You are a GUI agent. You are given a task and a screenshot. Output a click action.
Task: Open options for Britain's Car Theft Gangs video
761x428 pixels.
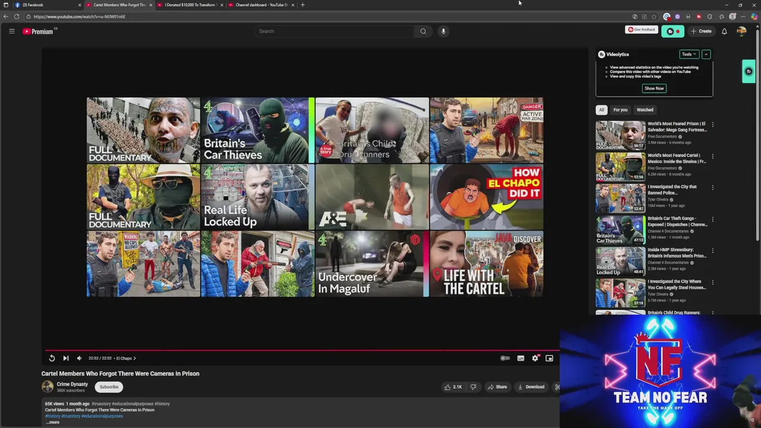(712, 219)
